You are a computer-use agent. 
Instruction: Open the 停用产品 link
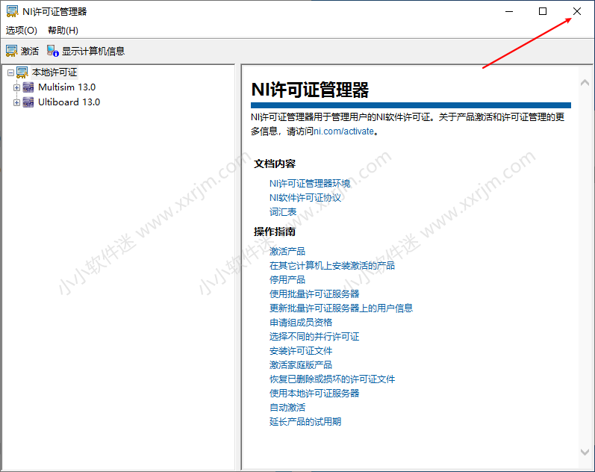[287, 280]
